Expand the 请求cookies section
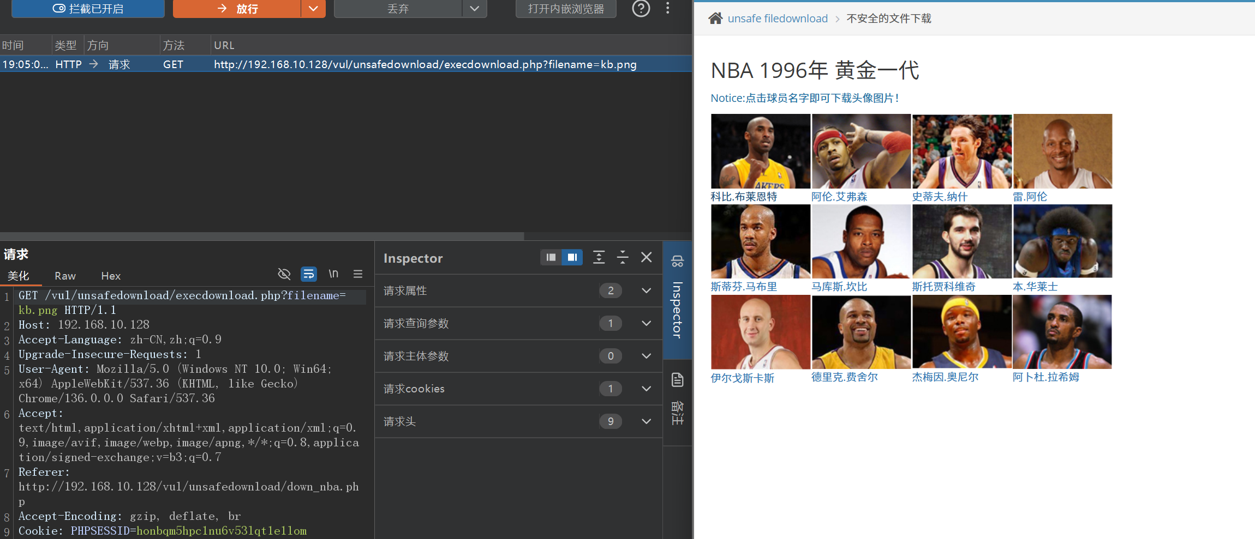The image size is (1255, 539). (x=646, y=389)
